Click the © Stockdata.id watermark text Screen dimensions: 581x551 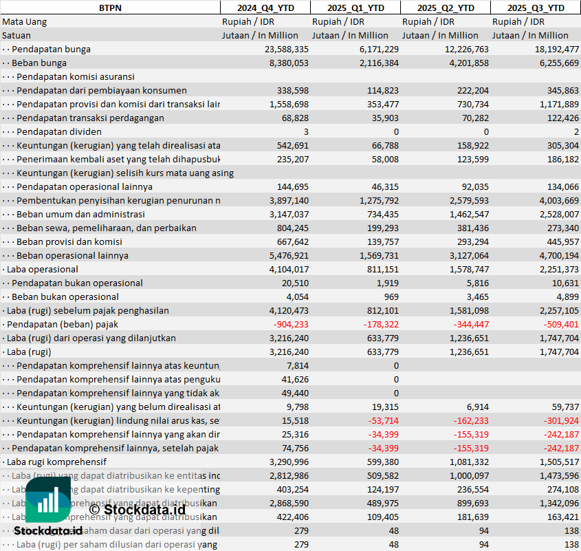pos(137,510)
